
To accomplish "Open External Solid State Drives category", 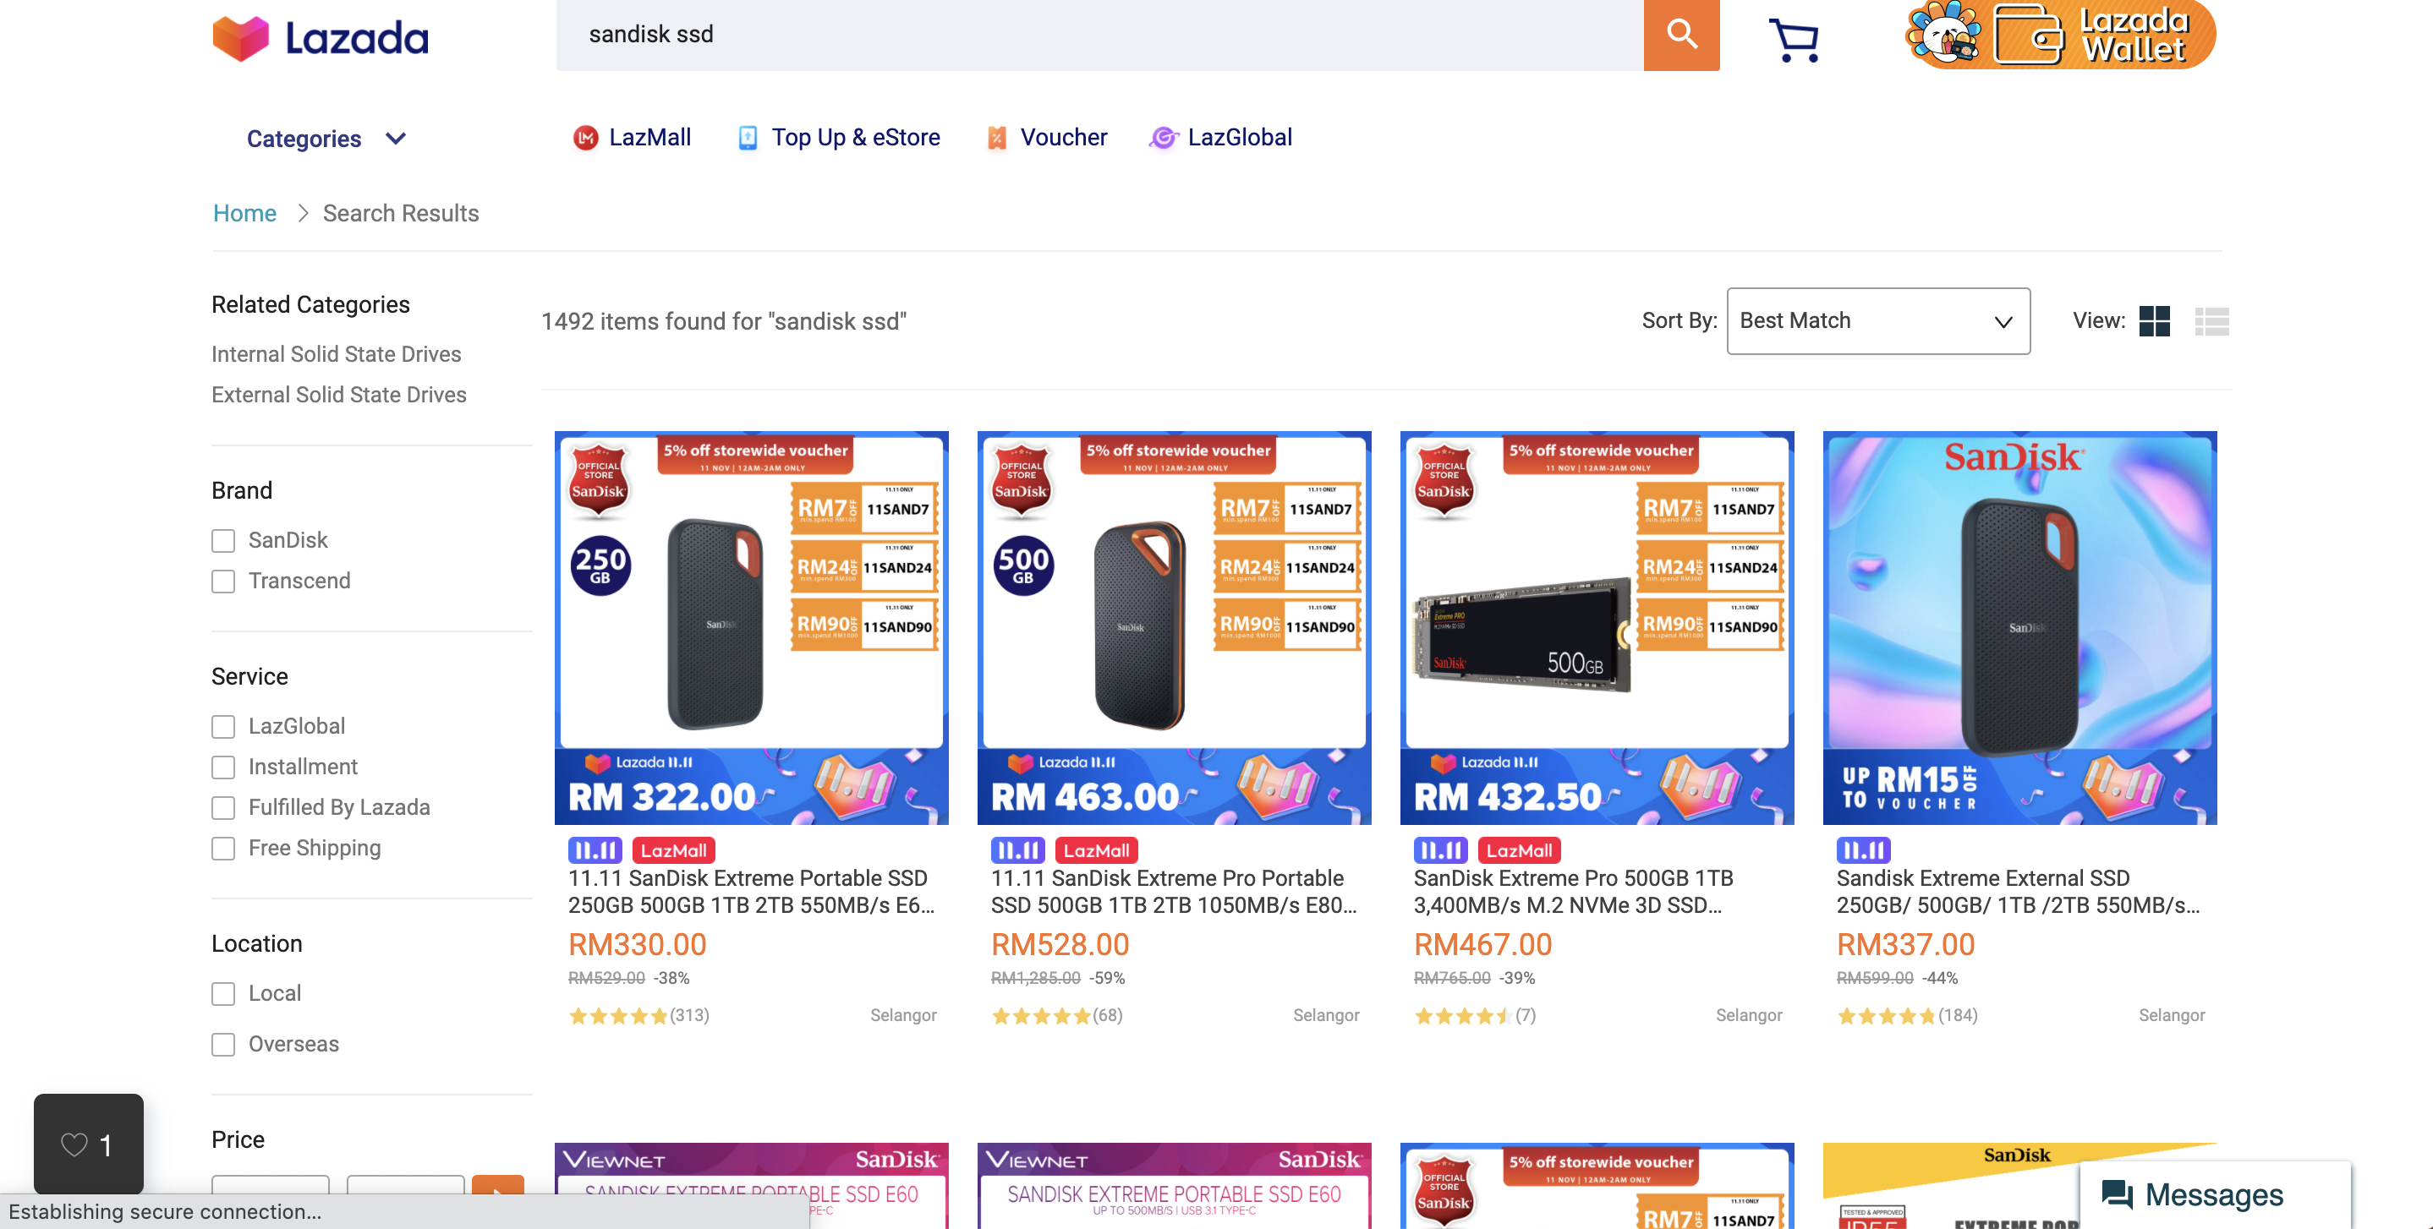I will click(x=338, y=395).
